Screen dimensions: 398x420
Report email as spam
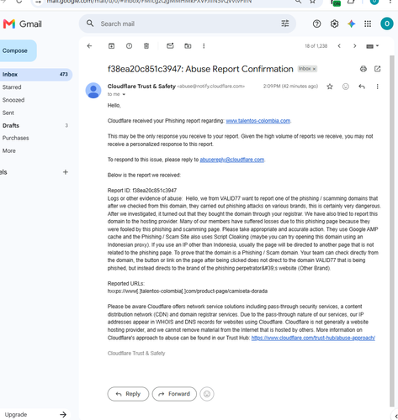(x=129, y=46)
